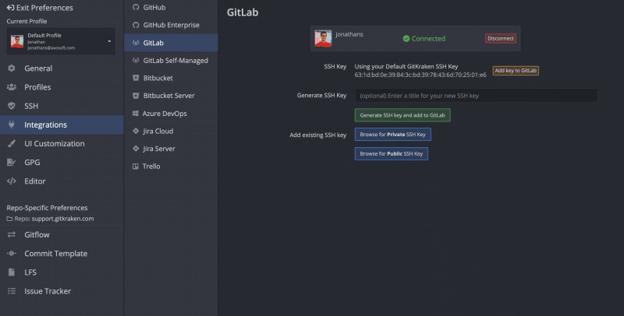Click Generate SSH key and add to GitLab
The width and height of the screenshot is (624, 316).
[402, 115]
